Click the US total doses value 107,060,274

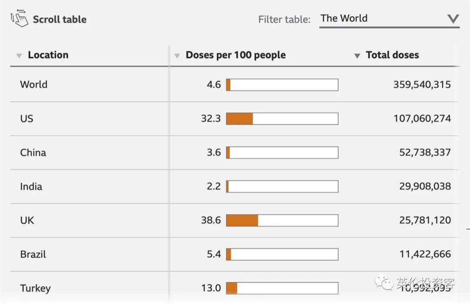point(422,118)
